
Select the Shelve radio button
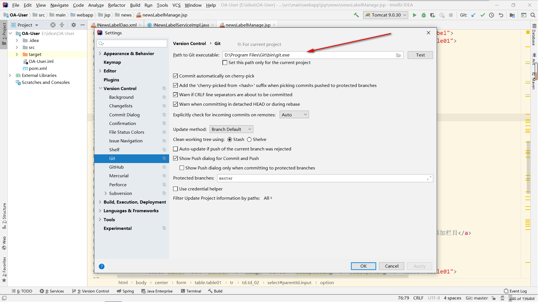249,140
